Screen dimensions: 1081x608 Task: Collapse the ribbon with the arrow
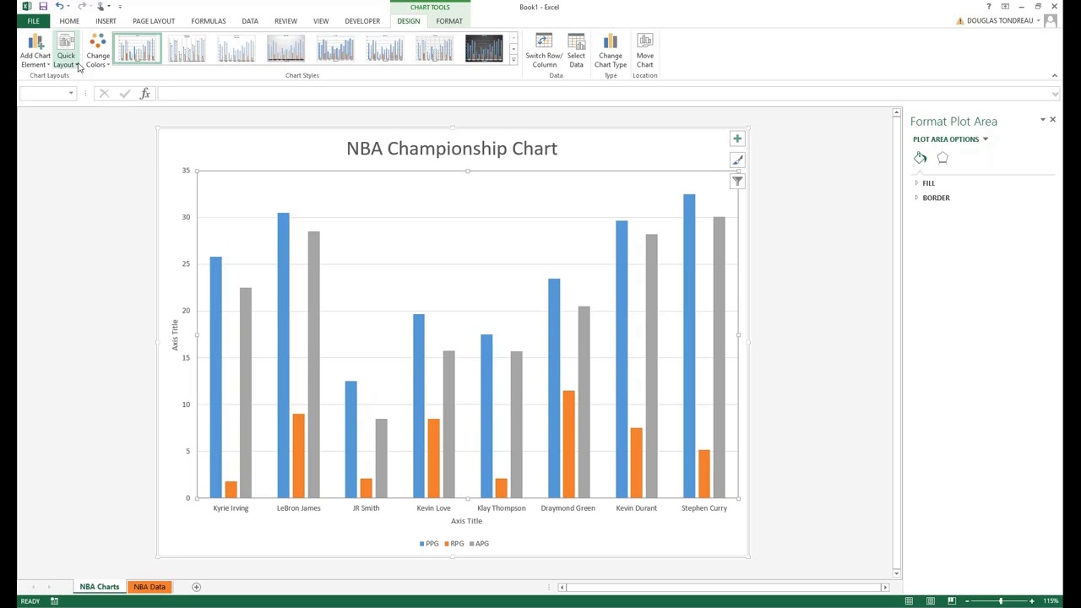(1054, 75)
